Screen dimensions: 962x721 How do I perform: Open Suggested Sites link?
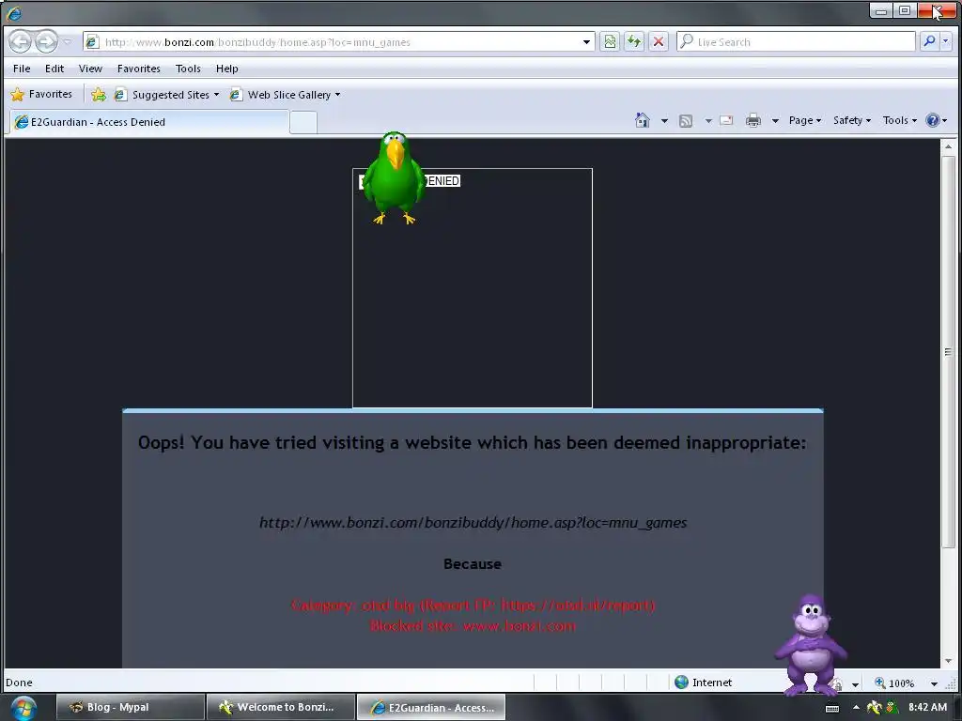coord(166,95)
